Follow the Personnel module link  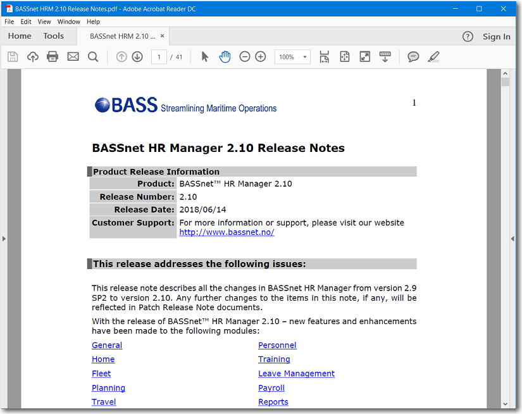tap(277, 346)
